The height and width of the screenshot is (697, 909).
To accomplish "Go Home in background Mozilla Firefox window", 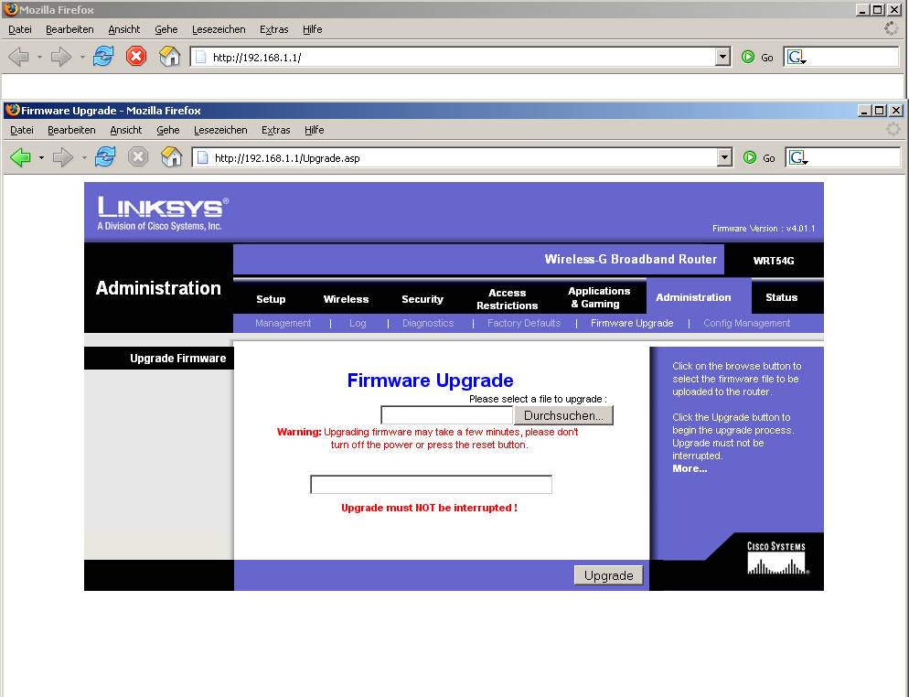I will [x=170, y=57].
